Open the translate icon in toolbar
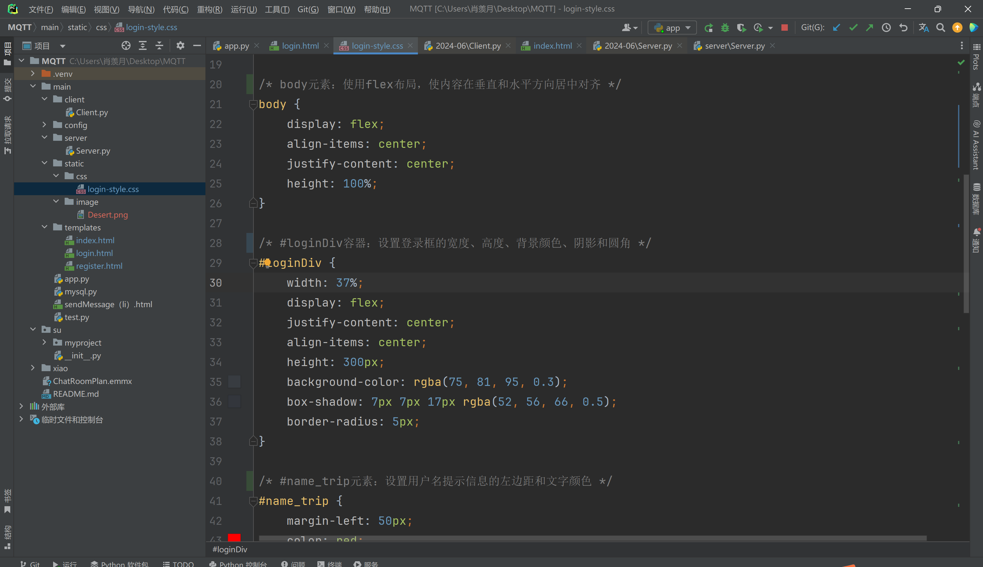983x567 pixels. coord(924,28)
